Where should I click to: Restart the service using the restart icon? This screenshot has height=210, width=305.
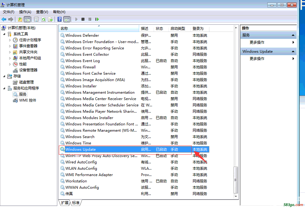pyautogui.click(x=97, y=19)
